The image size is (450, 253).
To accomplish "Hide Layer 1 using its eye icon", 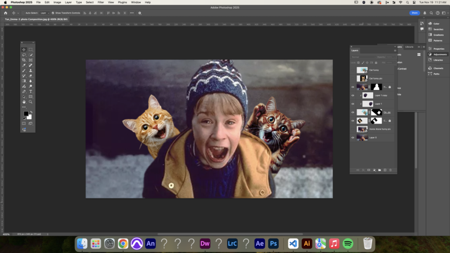I will pyautogui.click(x=353, y=104).
